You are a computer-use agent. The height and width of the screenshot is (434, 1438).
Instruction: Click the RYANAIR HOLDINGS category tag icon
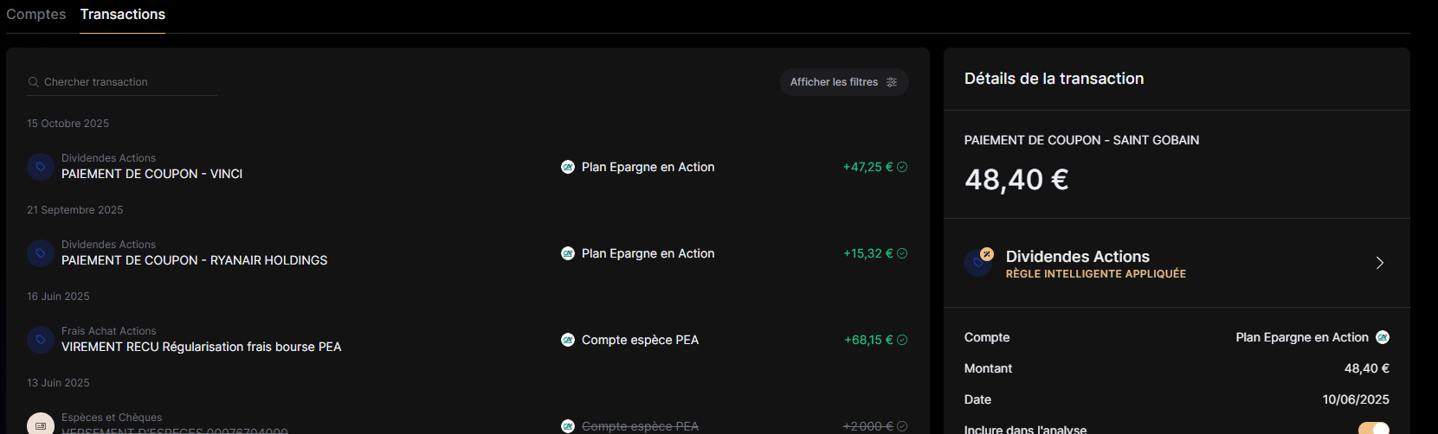[x=41, y=253]
